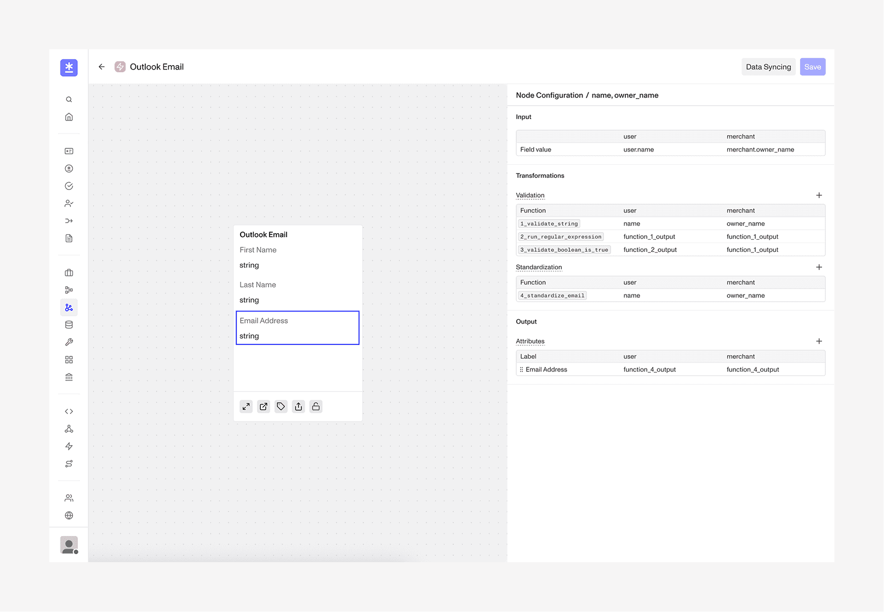Click the Outlook Email lightning header icon

click(x=120, y=67)
